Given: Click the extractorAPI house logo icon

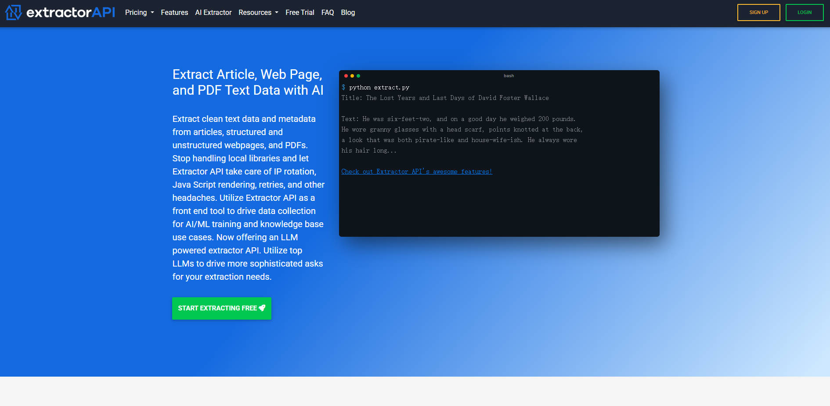Looking at the screenshot, I should pyautogui.click(x=13, y=12).
